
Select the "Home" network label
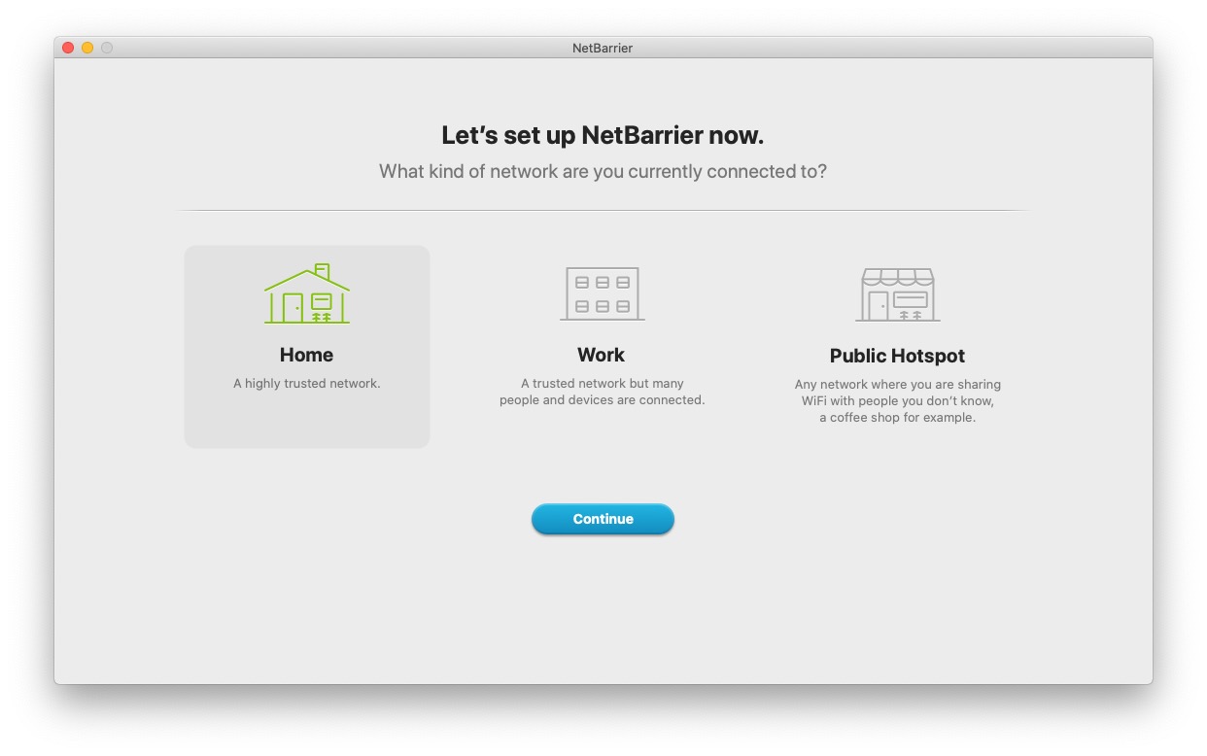pyautogui.click(x=307, y=355)
